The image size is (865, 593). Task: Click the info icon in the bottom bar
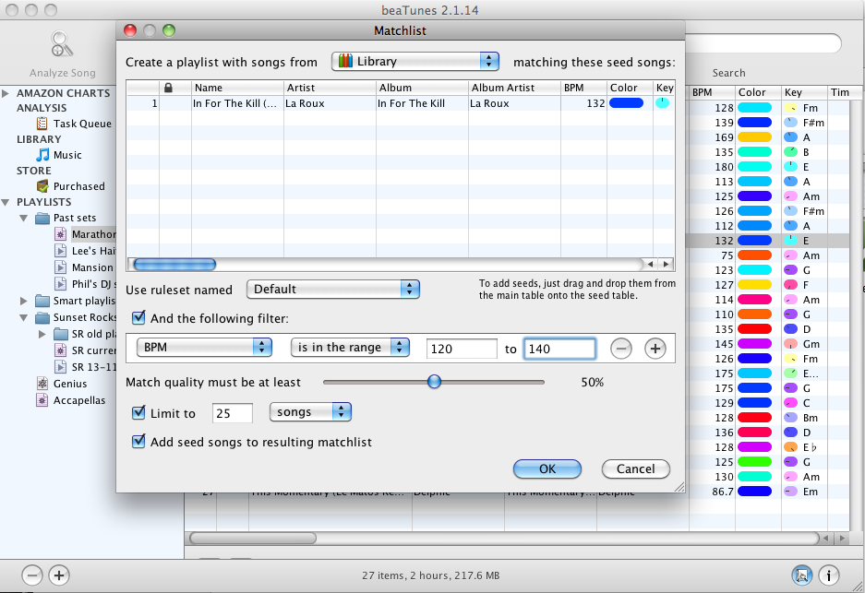[x=828, y=575]
